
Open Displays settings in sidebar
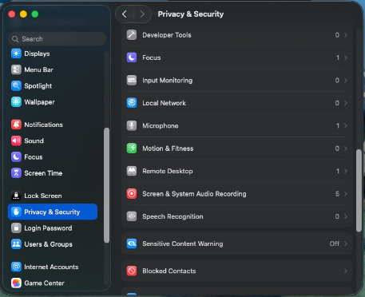tap(53, 53)
